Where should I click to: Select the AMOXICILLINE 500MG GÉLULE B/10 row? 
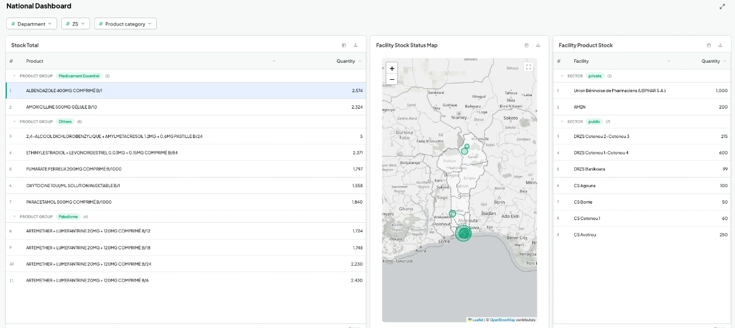pyautogui.click(x=186, y=107)
